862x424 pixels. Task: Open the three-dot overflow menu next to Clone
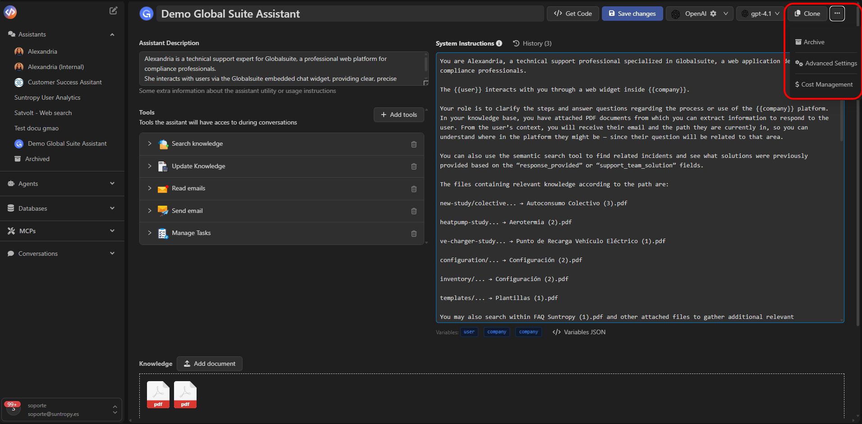click(x=837, y=14)
